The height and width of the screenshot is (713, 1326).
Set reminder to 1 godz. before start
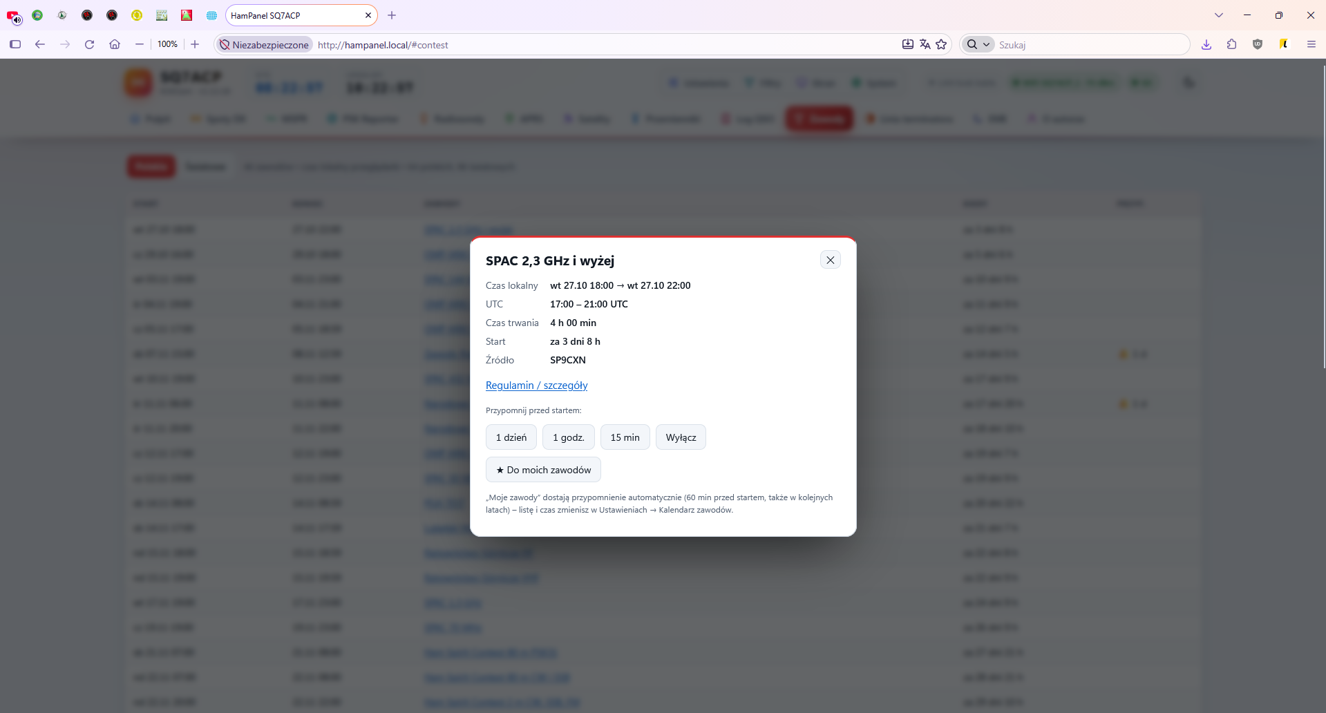(x=569, y=437)
